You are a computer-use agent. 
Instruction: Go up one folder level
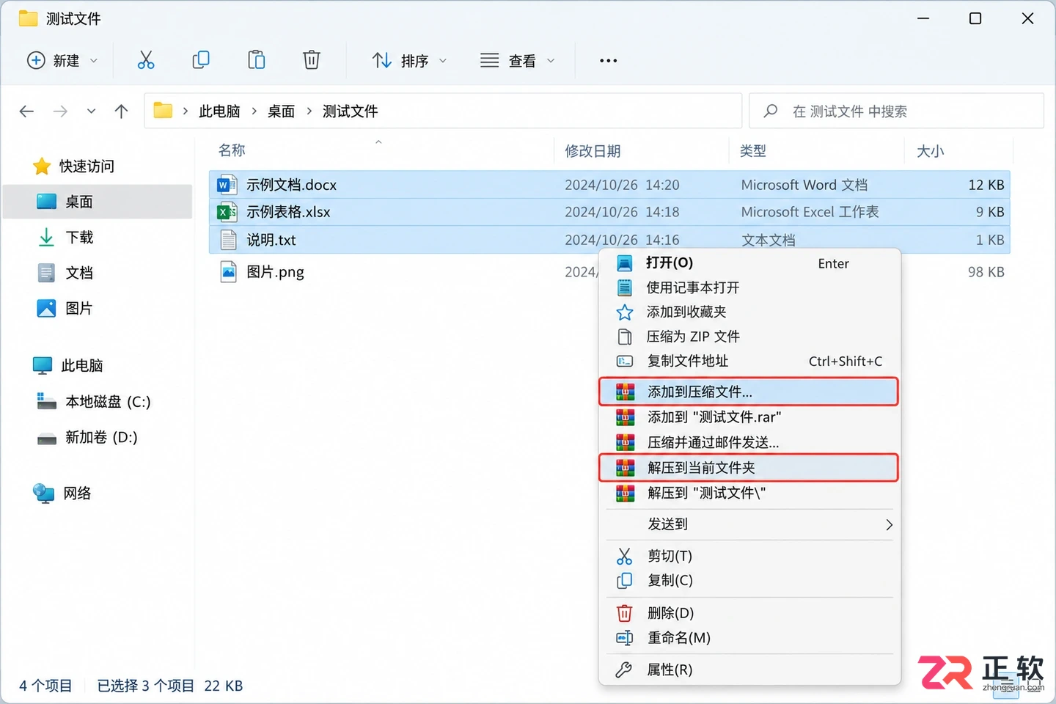tap(122, 111)
